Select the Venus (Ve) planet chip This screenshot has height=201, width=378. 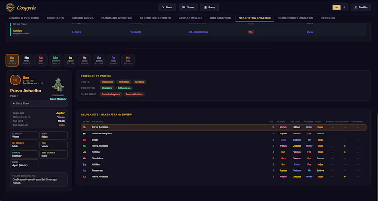point(85,60)
